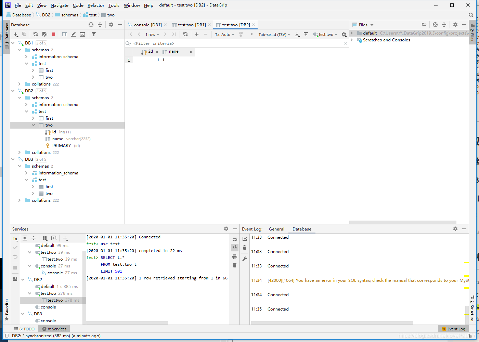Search everywhere magnifier icon top right

coord(471,15)
